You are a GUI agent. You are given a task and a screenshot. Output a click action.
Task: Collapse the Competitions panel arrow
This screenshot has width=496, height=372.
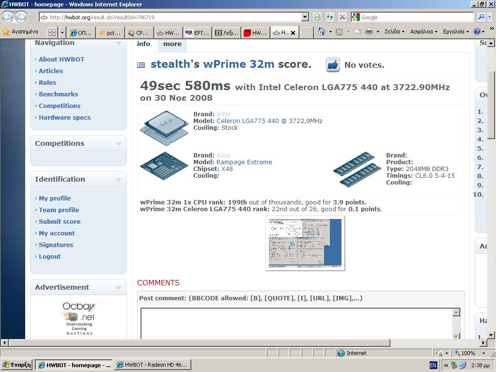tap(119, 144)
